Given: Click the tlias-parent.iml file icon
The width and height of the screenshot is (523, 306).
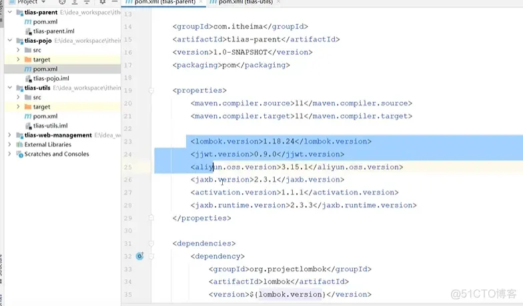Looking at the screenshot, I should 28,31.
